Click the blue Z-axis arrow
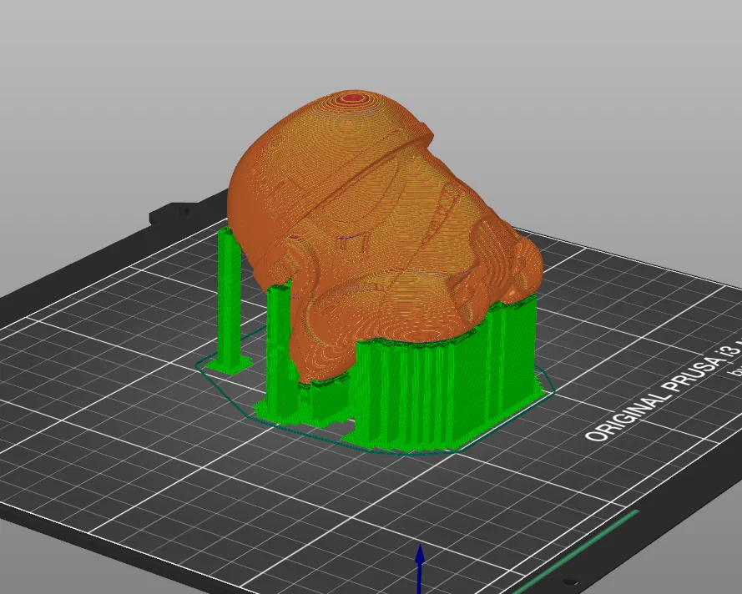Viewport: 742px width, 594px height. pos(420,569)
